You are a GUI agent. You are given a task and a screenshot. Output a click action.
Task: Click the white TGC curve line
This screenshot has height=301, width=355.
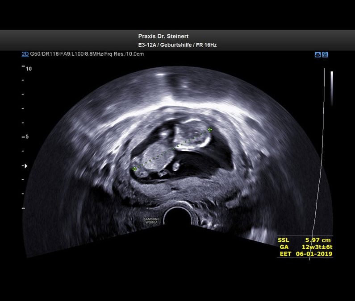[318, 178]
